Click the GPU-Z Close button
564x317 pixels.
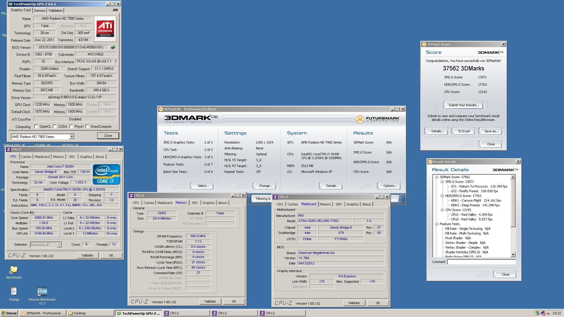(x=108, y=136)
